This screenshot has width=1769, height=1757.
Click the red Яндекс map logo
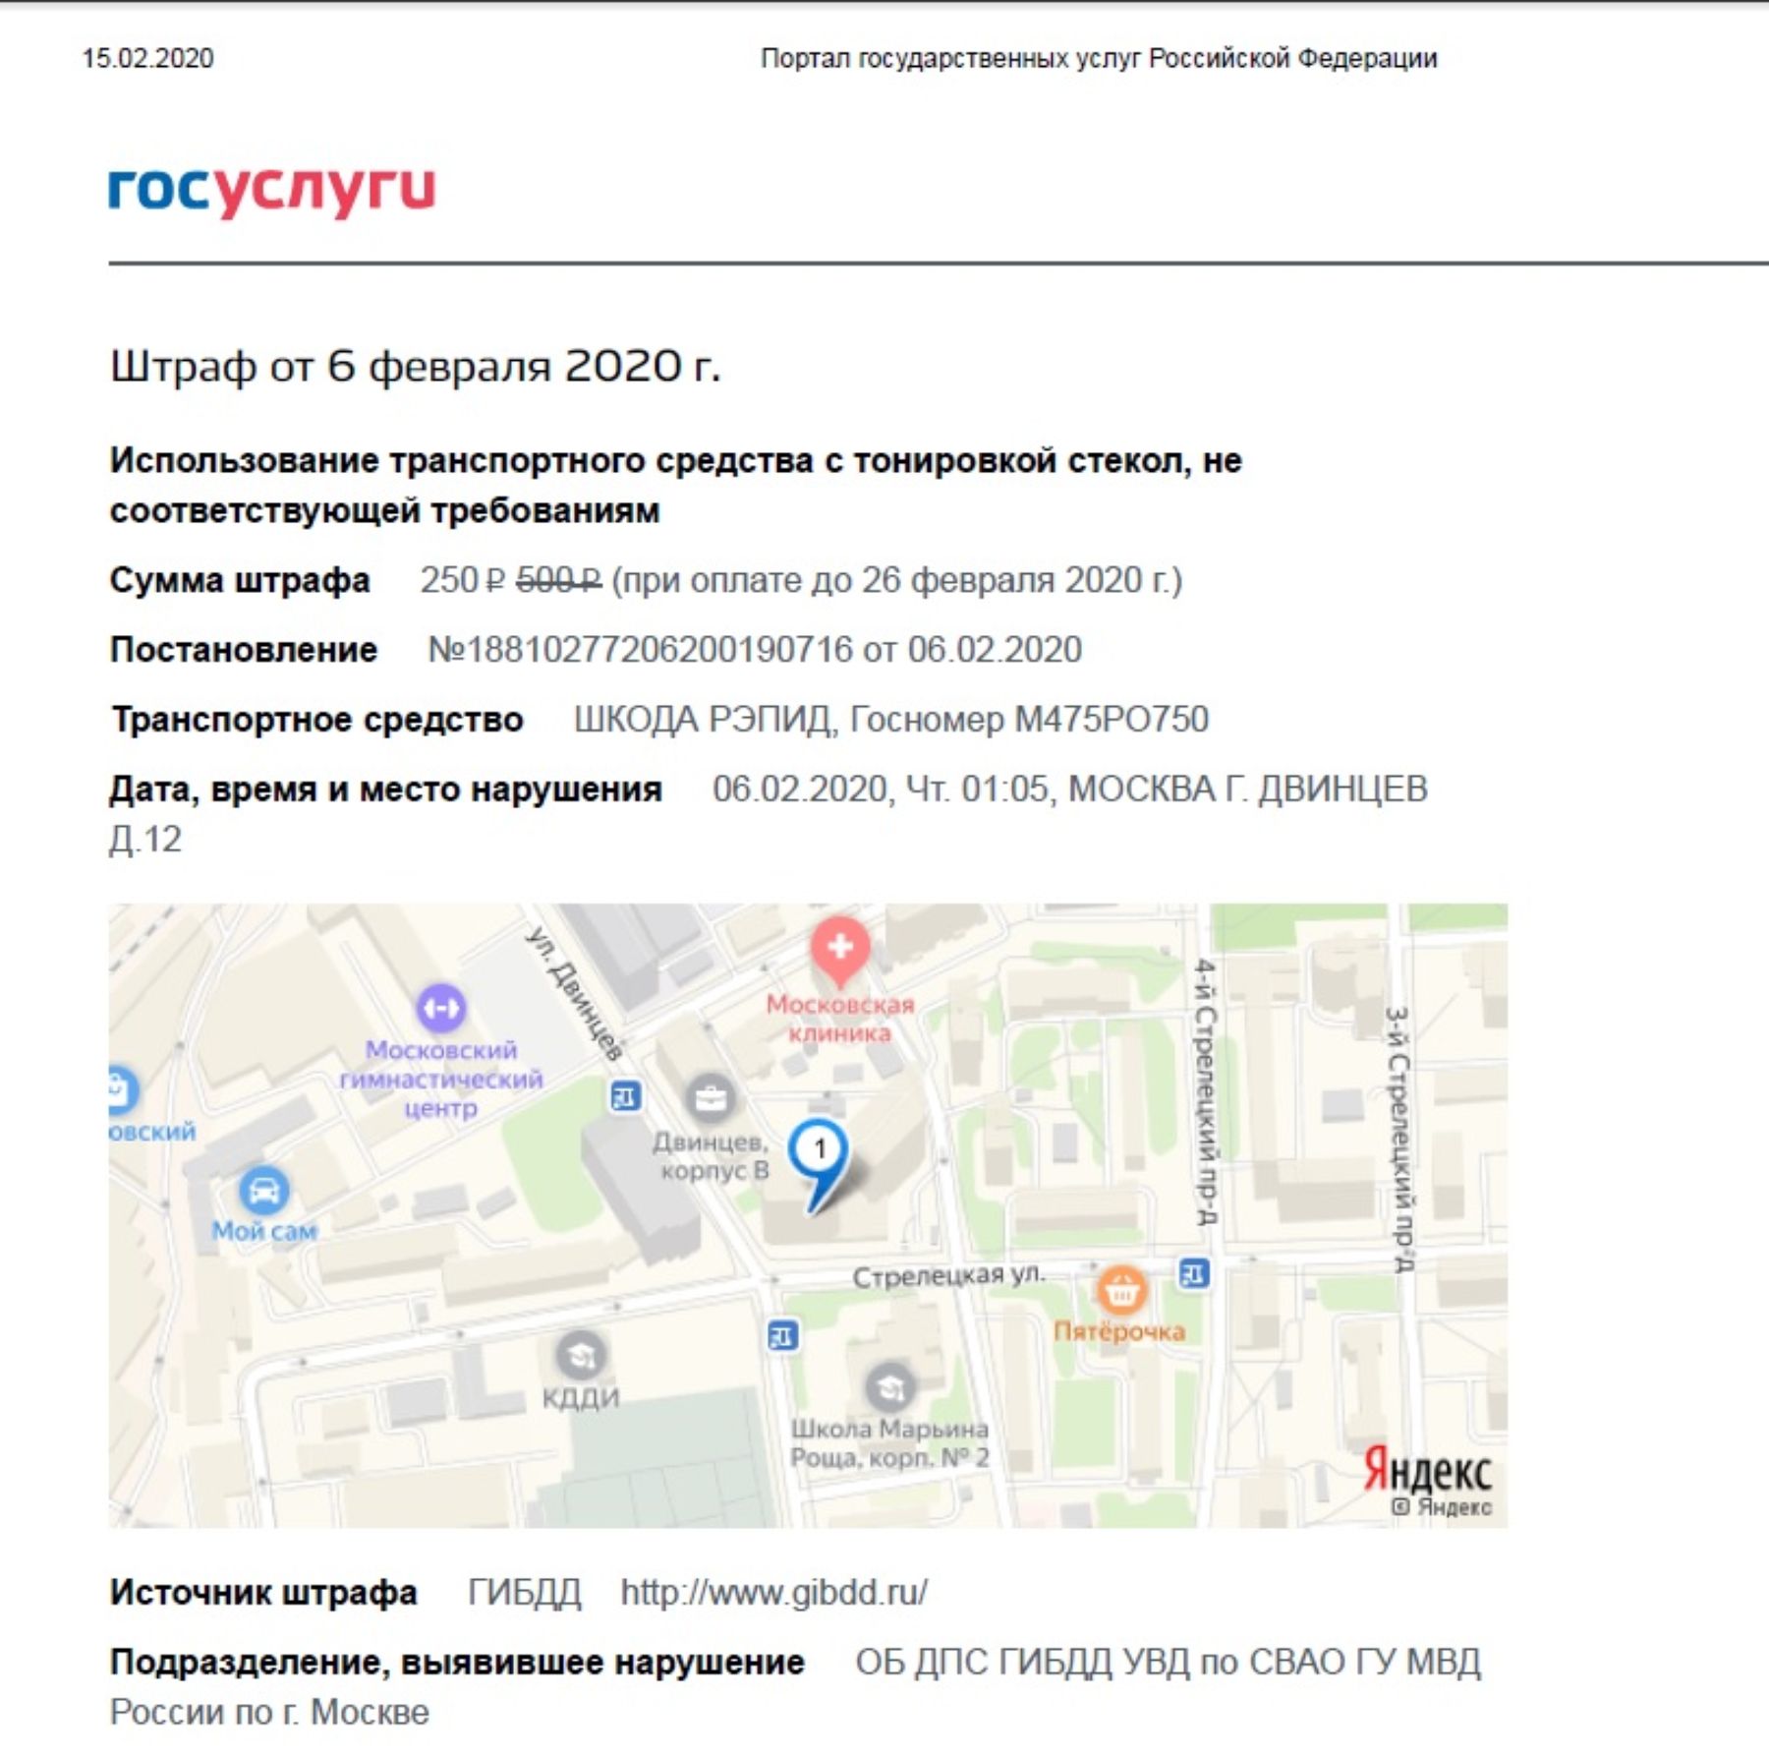click(x=1426, y=1471)
